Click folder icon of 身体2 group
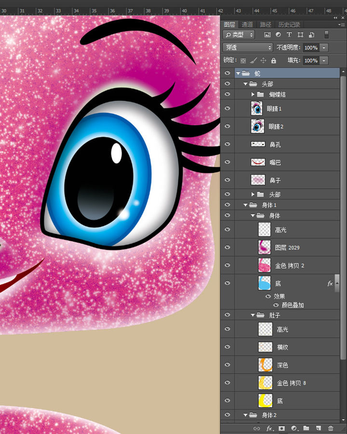Viewport: 347px width, 434px height. click(x=253, y=415)
